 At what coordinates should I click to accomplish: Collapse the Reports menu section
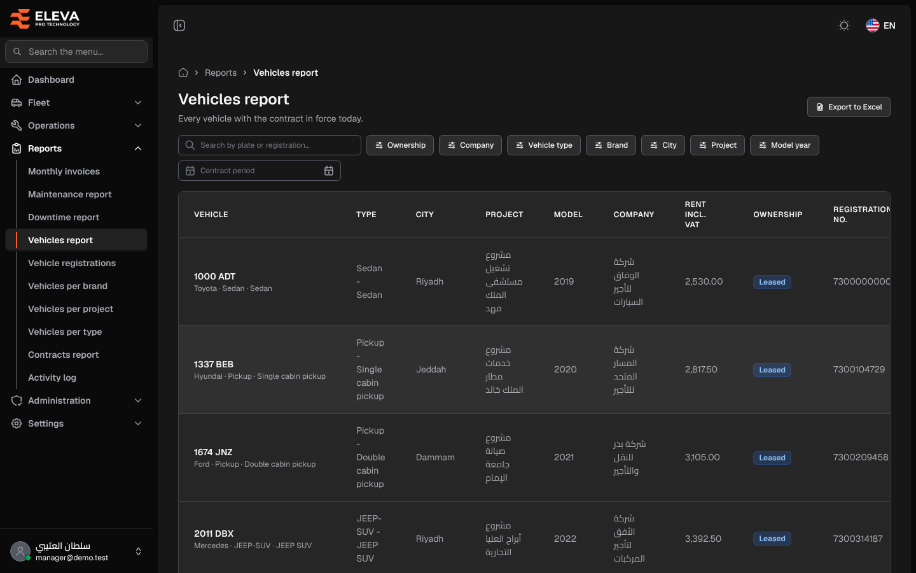click(76, 148)
